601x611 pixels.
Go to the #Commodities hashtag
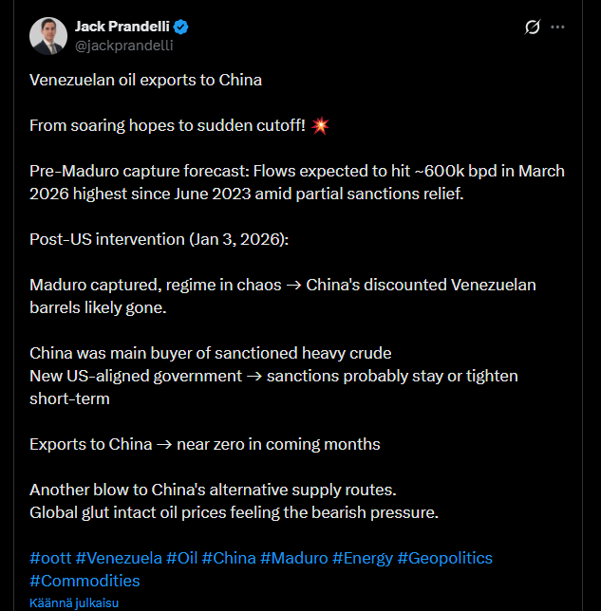point(85,581)
